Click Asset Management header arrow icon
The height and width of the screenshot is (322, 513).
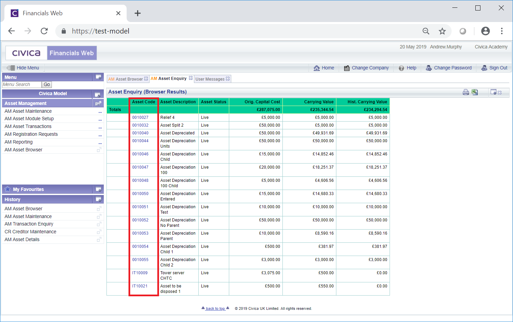pos(98,103)
